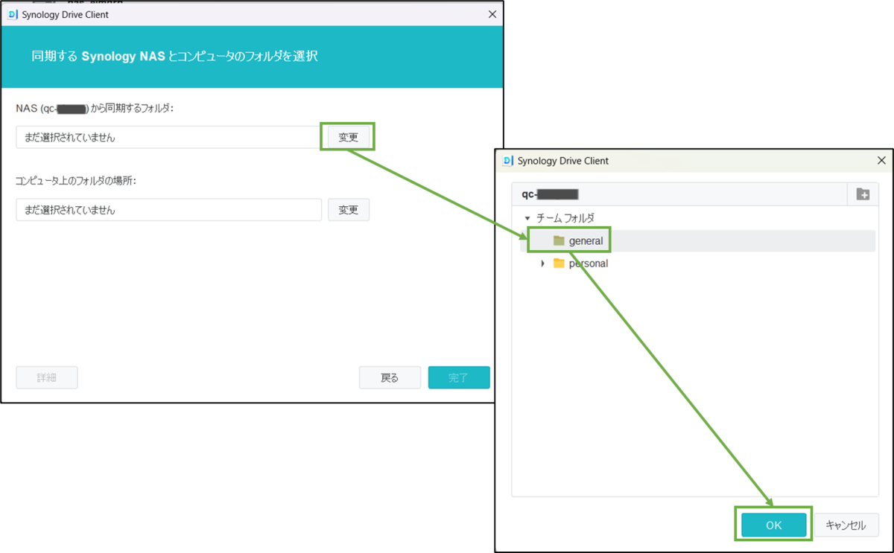Click 変更 button for computer folder location
The width and height of the screenshot is (894, 553).
(x=348, y=210)
